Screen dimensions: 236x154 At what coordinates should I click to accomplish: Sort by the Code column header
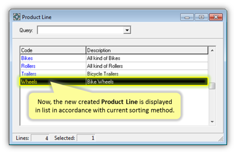coord(53,50)
